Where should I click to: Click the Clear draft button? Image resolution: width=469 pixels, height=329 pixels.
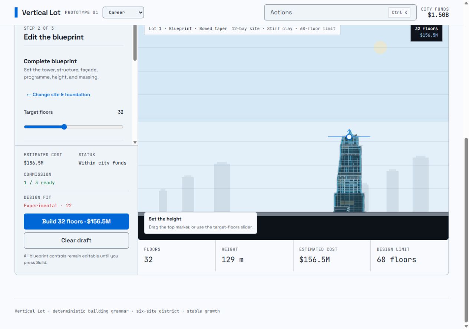click(x=76, y=241)
